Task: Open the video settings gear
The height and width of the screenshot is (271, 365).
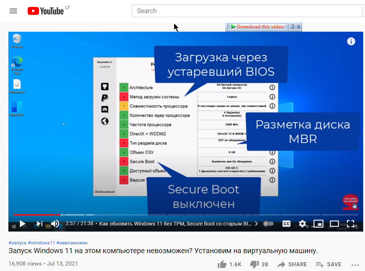Action: coord(302,224)
